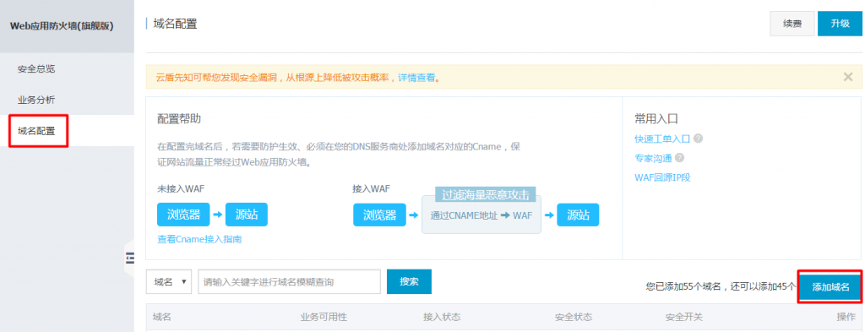865x332 pixels.
Task: Open the WAF回源IP段 link
Action: point(662,177)
